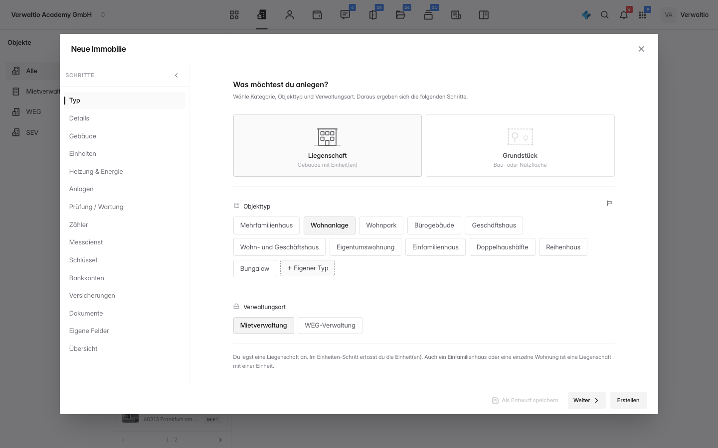Add a custom type with Eigener Typ
The height and width of the screenshot is (448, 718).
tap(308, 268)
